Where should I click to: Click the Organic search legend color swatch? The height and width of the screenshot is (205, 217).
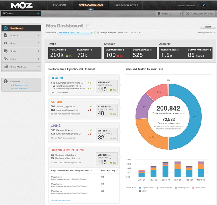[x=140, y=187]
